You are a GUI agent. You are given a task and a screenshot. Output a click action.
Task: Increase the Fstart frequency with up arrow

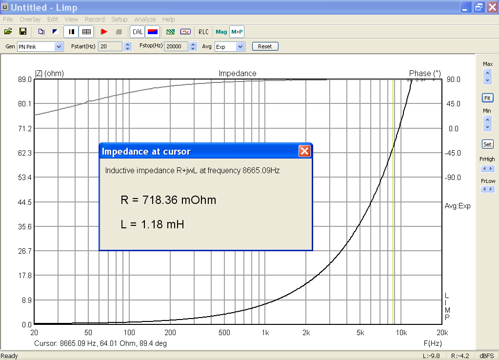[x=128, y=44]
